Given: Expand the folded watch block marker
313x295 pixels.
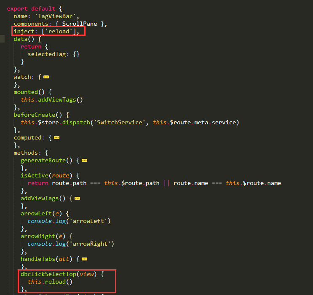Looking at the screenshot, I should click(46, 77).
